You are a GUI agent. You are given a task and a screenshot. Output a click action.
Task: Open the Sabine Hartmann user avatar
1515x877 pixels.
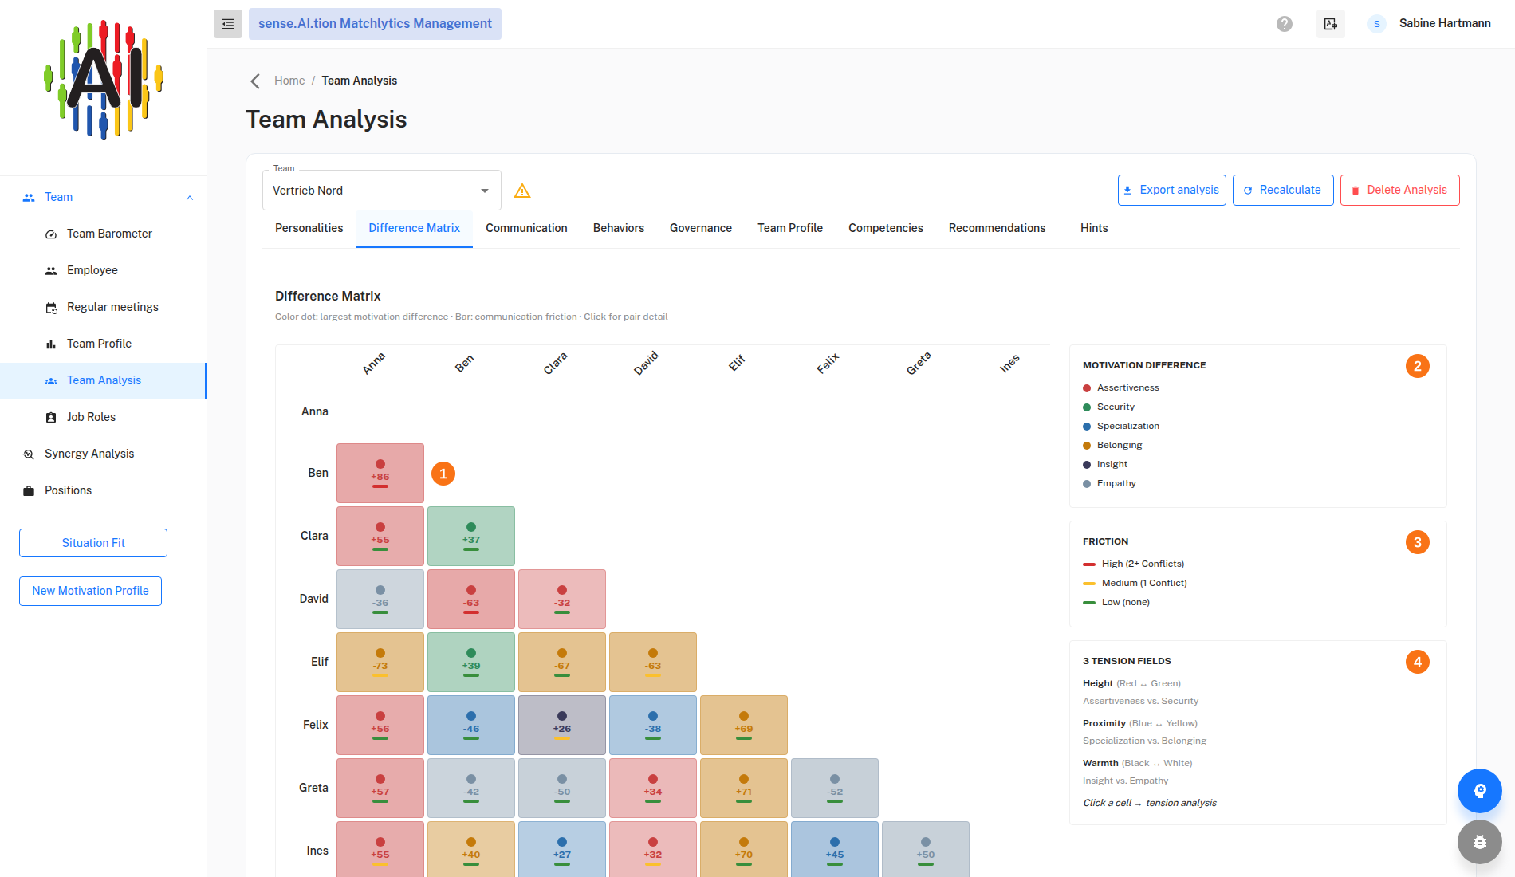[1376, 24]
